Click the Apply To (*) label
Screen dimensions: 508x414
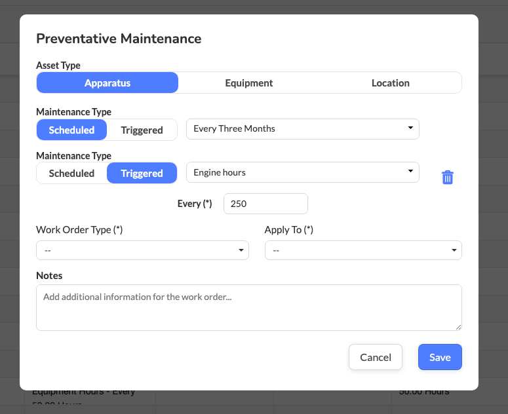coord(288,230)
